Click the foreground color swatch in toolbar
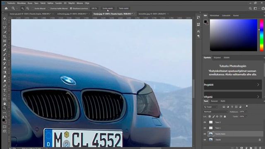Viewport: 265px width, 149px height. point(4,120)
